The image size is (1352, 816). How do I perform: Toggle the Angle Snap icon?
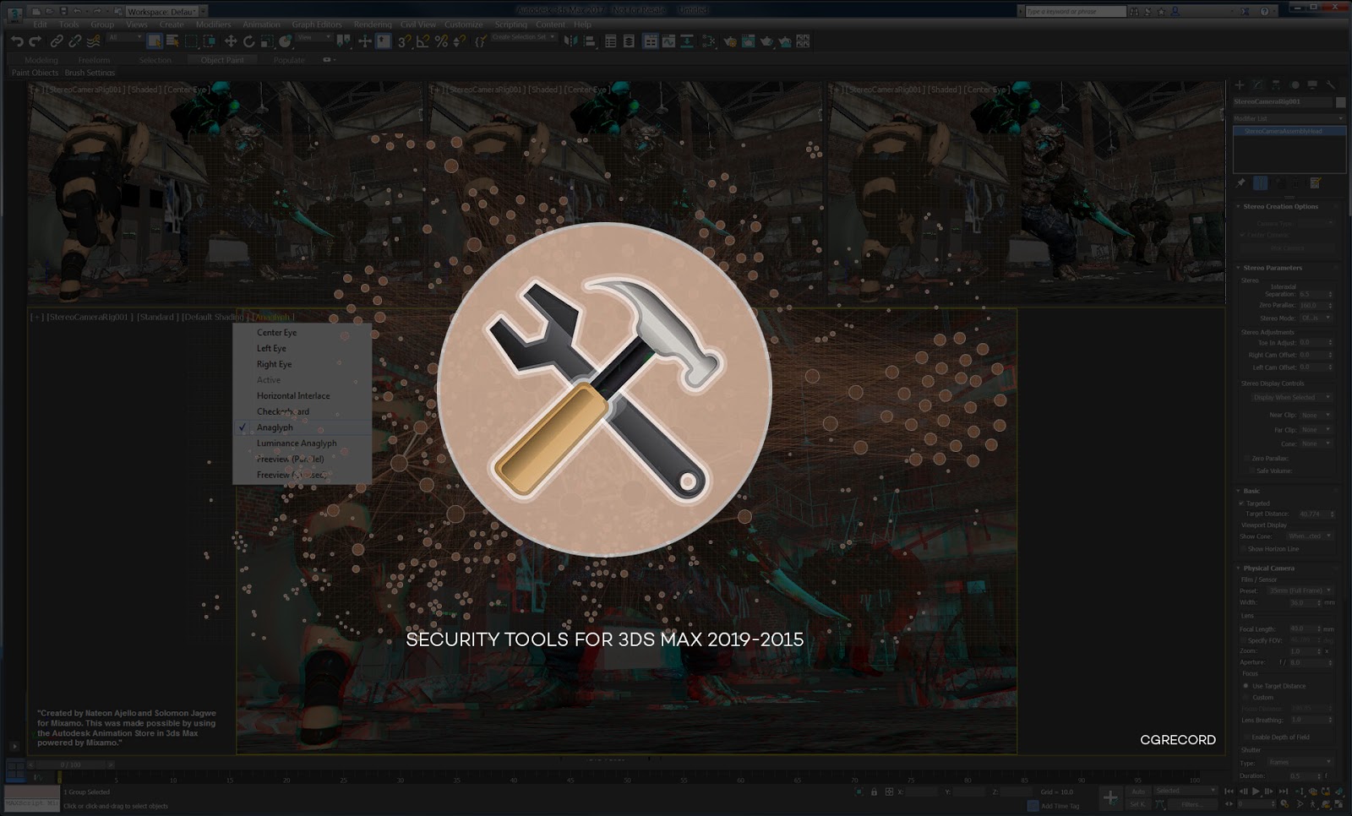[x=422, y=41]
